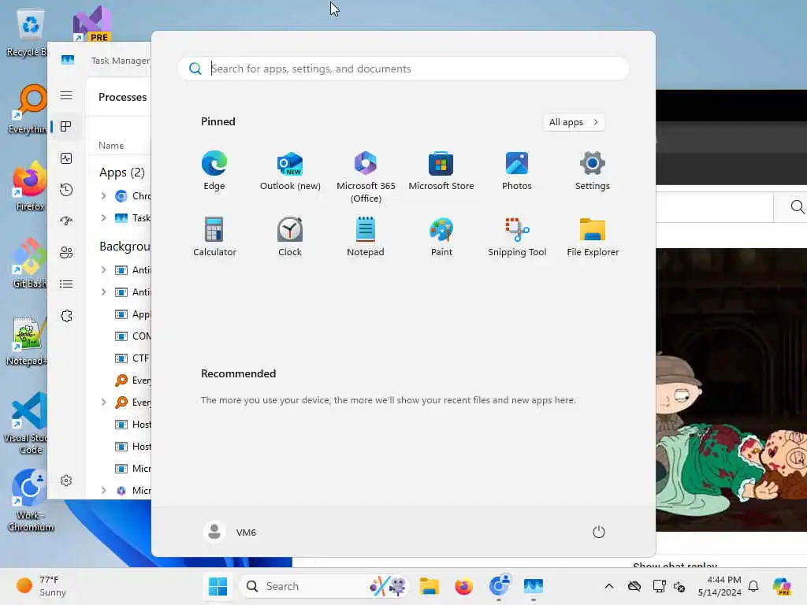This screenshot has width=807, height=605.
Task: Select Firefox desktop shortcut
Action: [29, 186]
